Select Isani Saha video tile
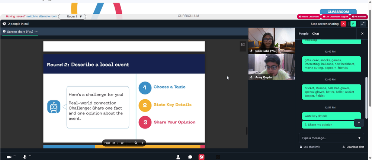372x160 pixels. [x=272, y=41]
